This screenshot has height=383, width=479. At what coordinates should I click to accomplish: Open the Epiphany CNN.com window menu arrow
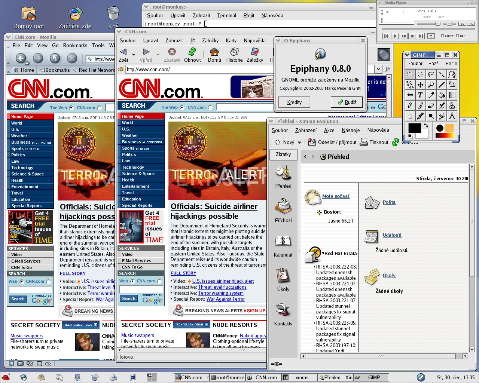[119, 31]
